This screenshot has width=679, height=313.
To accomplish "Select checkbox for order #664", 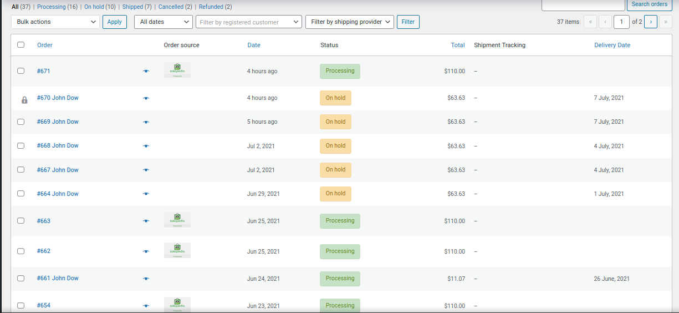I will [x=21, y=194].
